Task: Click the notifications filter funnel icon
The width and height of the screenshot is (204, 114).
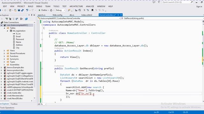Action: 159,2
